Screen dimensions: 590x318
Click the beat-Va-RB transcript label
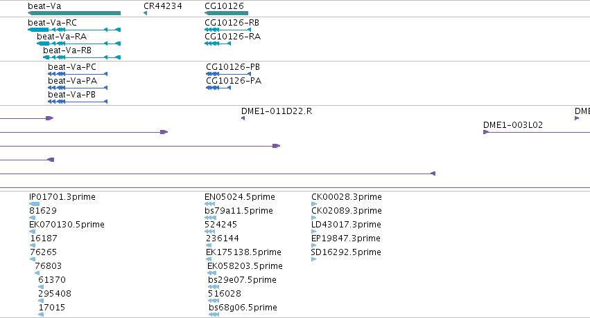tap(67, 50)
